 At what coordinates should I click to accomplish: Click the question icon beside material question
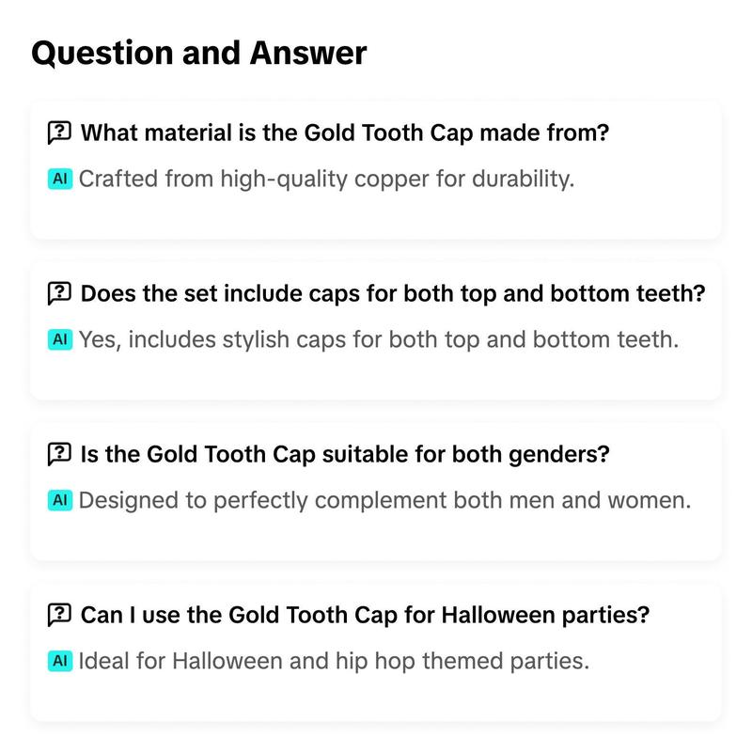coord(59,133)
